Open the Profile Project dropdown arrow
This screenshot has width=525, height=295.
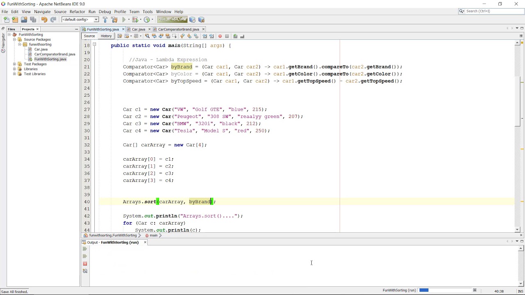click(x=152, y=19)
